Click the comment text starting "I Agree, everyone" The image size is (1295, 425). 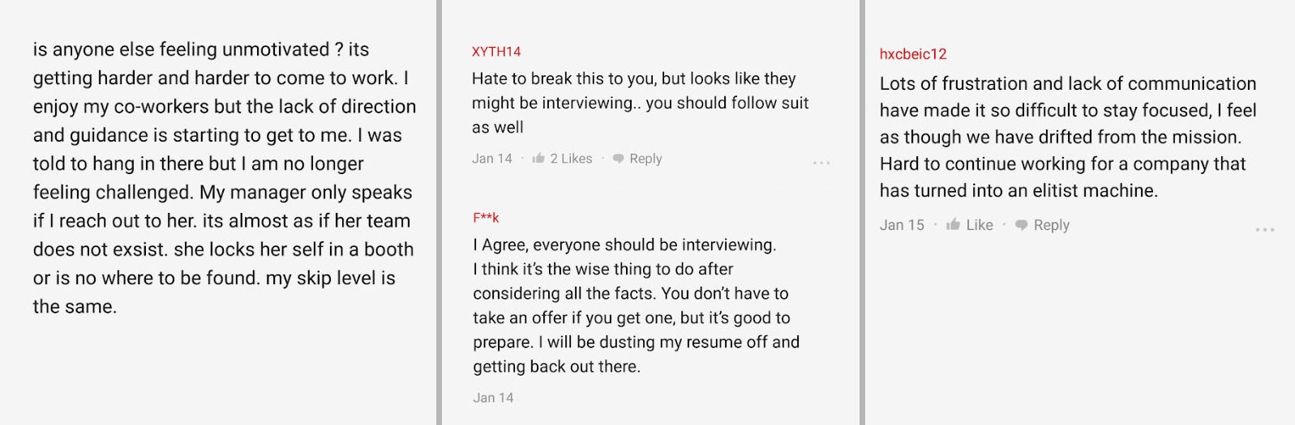(636, 305)
